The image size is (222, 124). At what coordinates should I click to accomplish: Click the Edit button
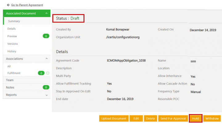[x=136, y=118]
